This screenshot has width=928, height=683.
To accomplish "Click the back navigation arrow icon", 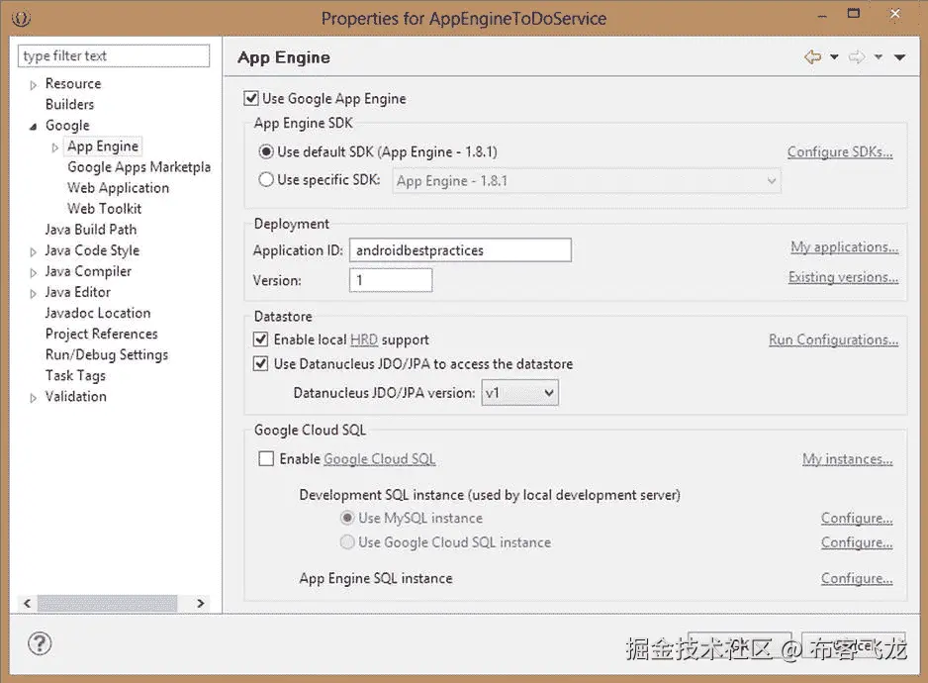I will click(x=812, y=57).
